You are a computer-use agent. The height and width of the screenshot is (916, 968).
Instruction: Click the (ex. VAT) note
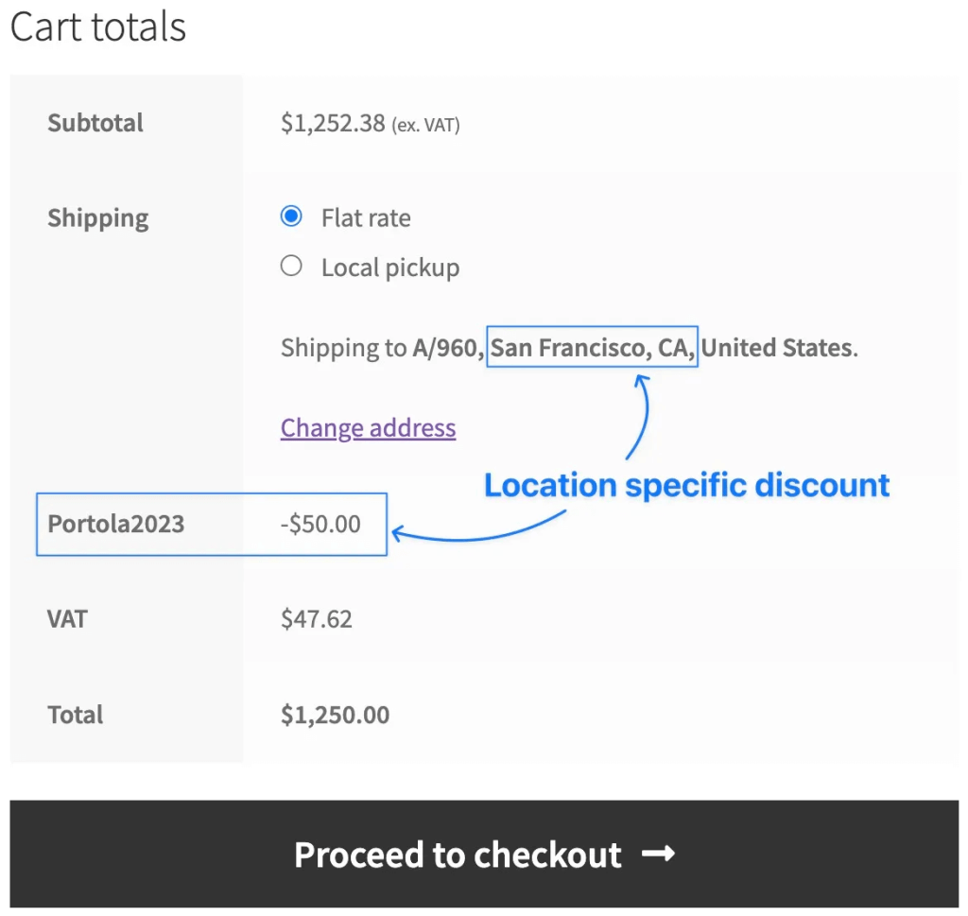point(425,125)
